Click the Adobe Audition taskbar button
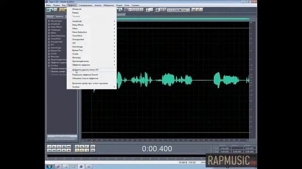 81,167
